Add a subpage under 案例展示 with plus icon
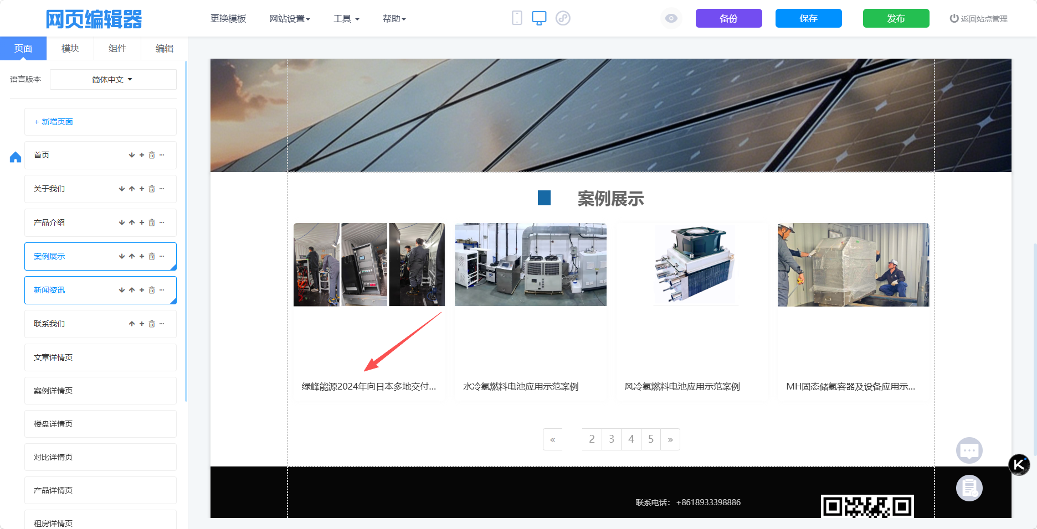 point(142,256)
